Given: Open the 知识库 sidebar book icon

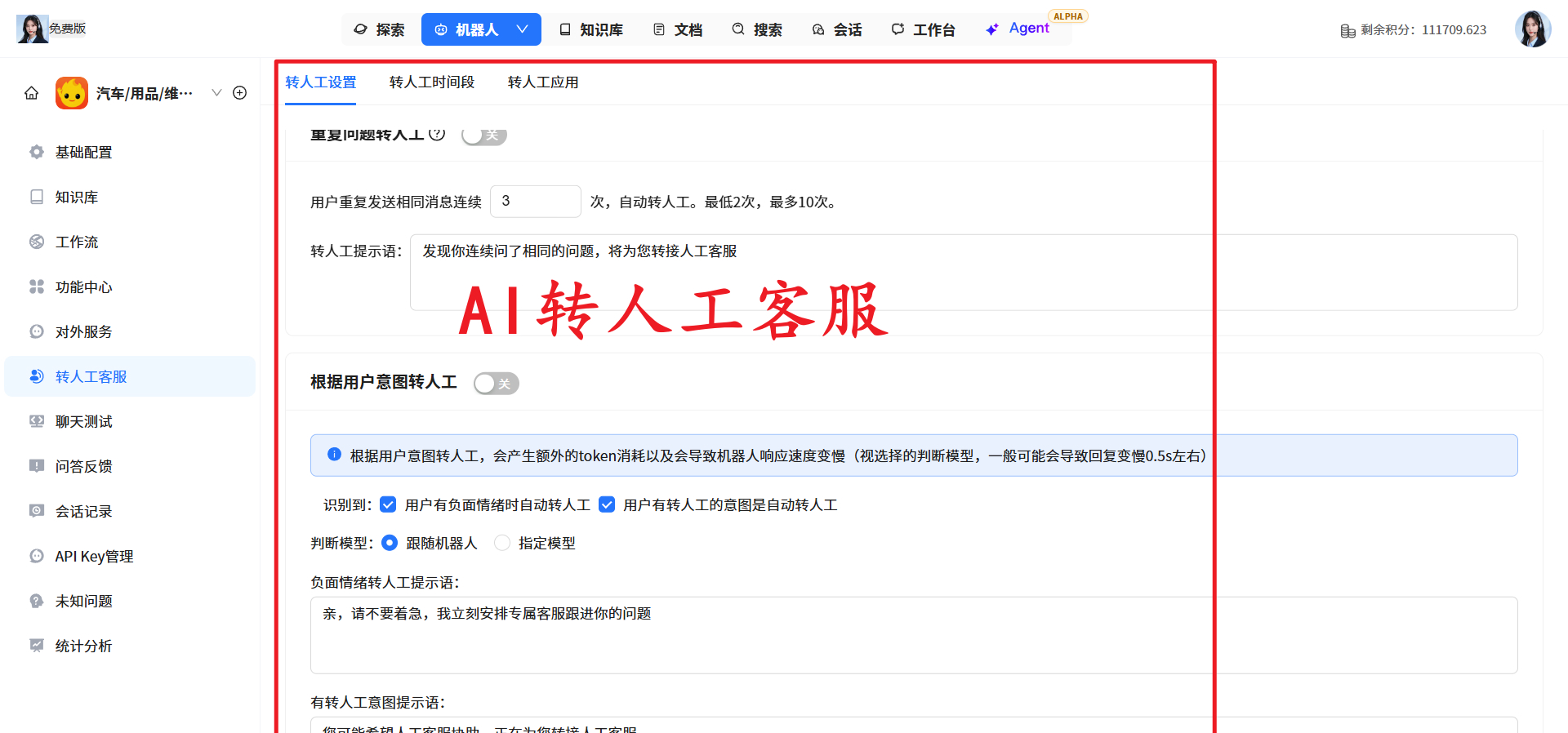Looking at the screenshot, I should click(37, 197).
